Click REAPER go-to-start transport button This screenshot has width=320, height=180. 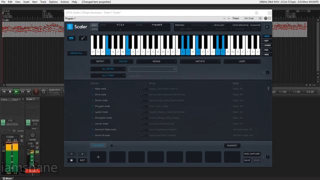(4, 91)
